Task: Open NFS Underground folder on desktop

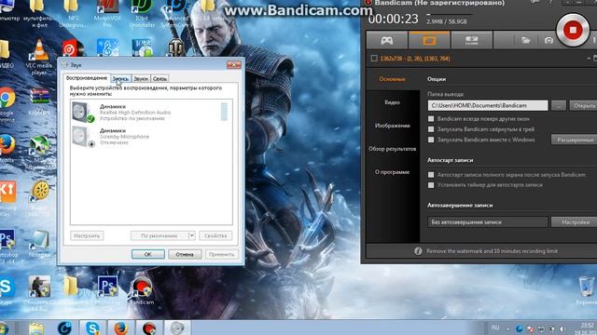Action: (73, 14)
